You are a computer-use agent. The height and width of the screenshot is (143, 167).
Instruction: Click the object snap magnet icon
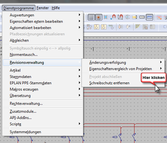[x=113, y=17]
